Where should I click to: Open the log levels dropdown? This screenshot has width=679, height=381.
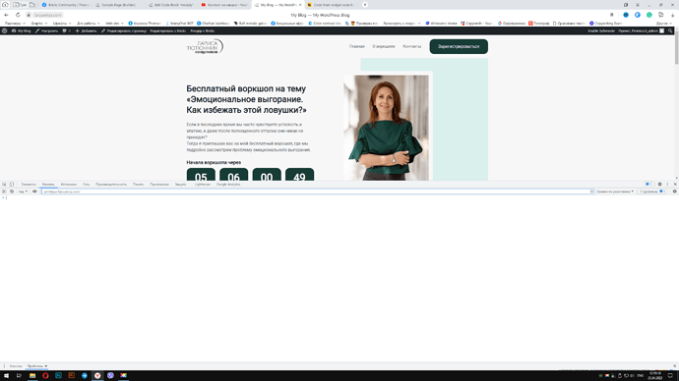pos(615,191)
